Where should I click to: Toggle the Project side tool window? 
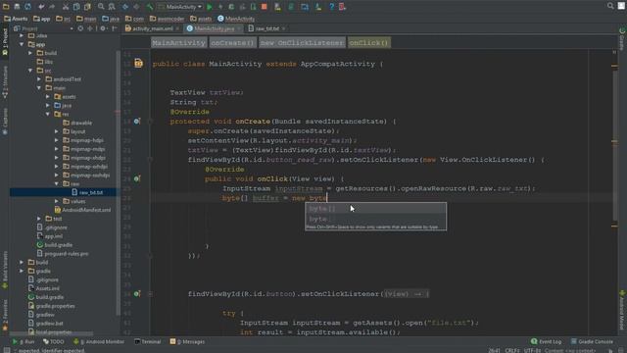click(x=5, y=40)
